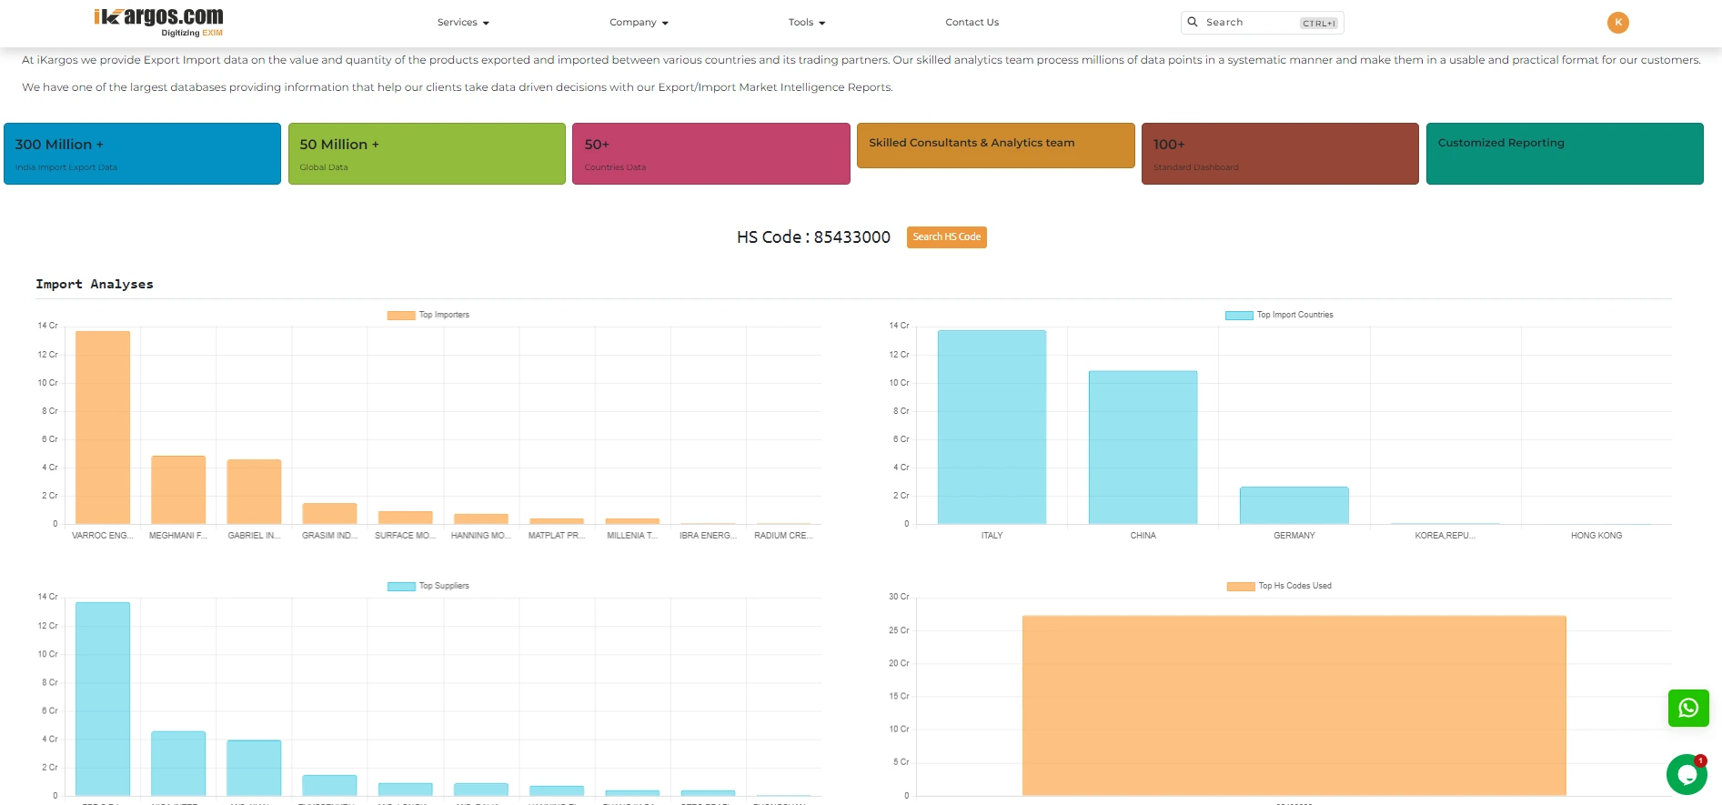Expand the Company dropdown menu
The height and width of the screenshot is (805, 1722).
click(x=639, y=23)
